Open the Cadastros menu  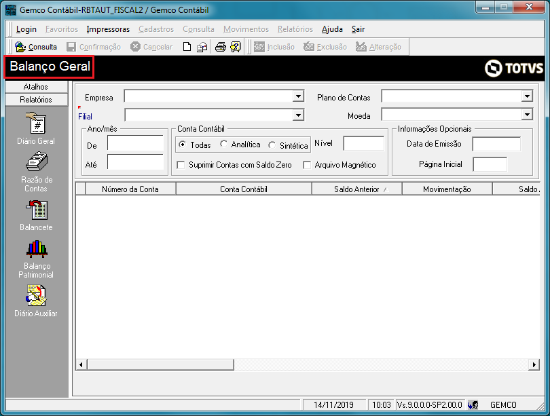pyautogui.click(x=156, y=29)
